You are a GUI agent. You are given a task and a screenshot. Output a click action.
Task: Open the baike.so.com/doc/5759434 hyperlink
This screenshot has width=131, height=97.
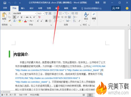[x=40, y=70]
